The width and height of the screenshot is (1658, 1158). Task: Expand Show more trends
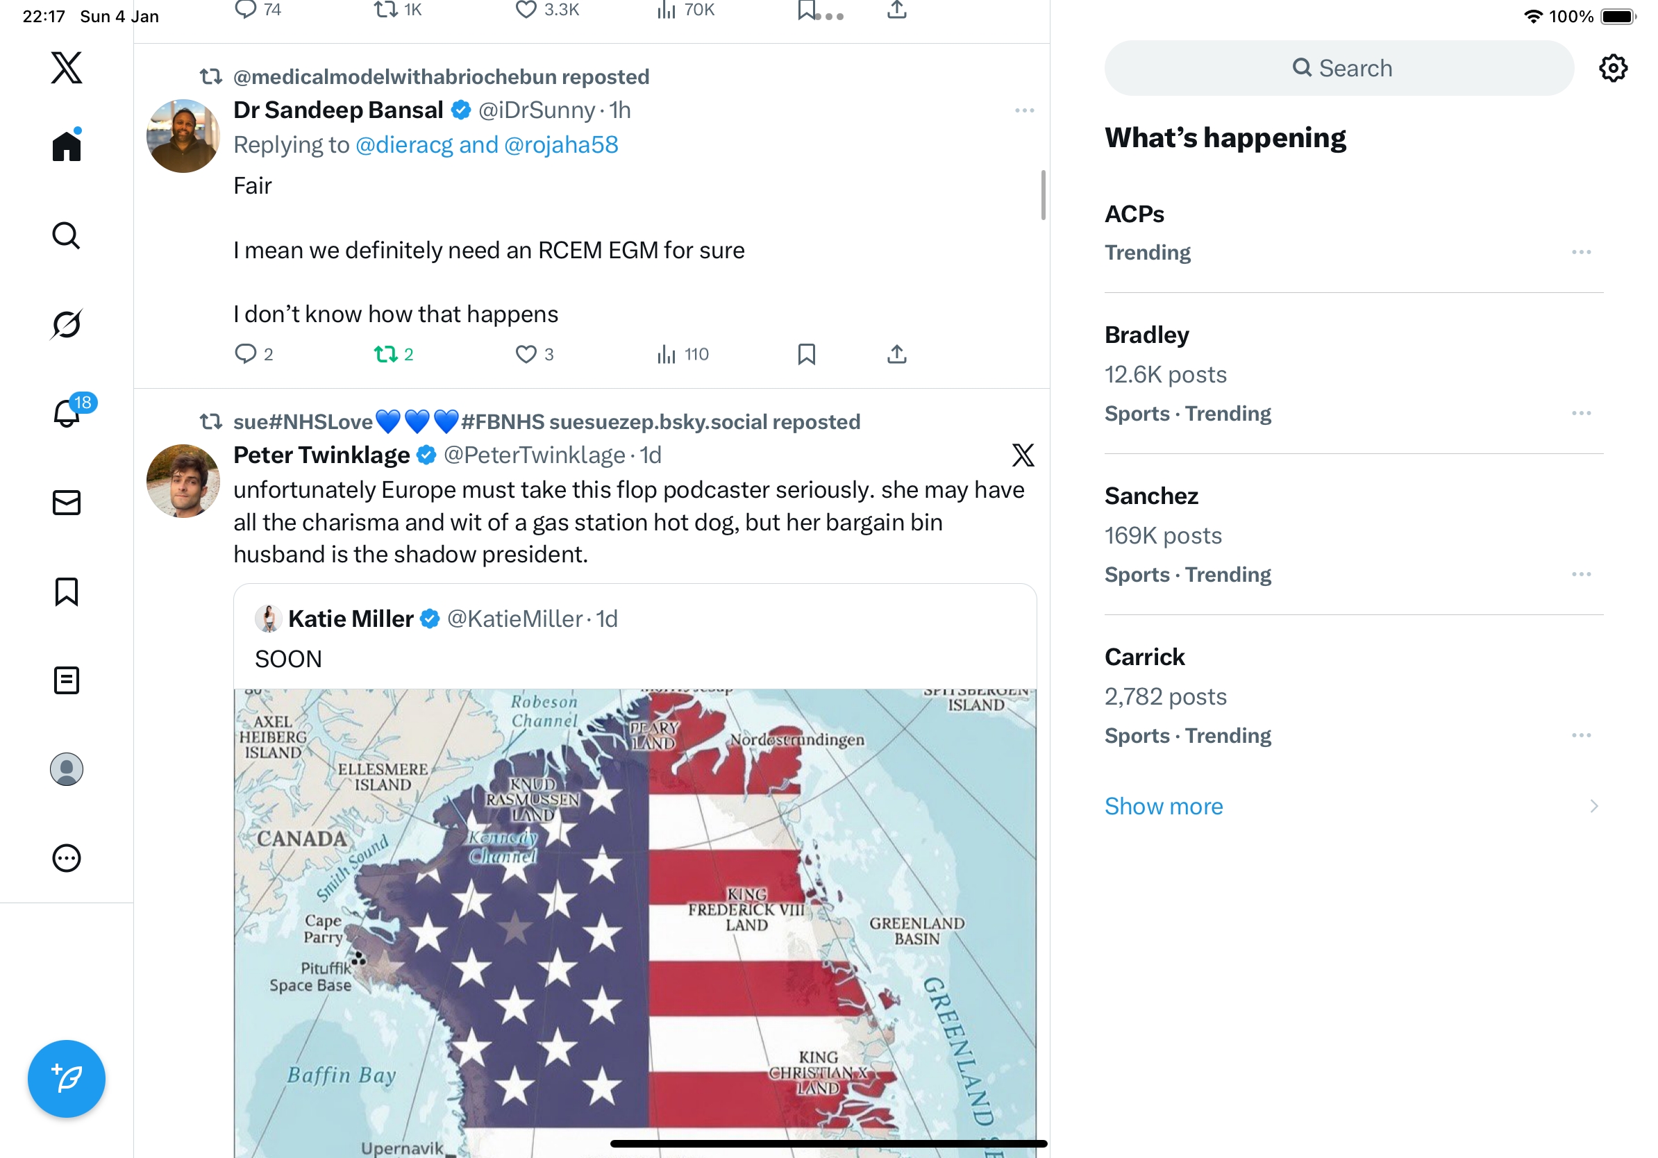1164,806
